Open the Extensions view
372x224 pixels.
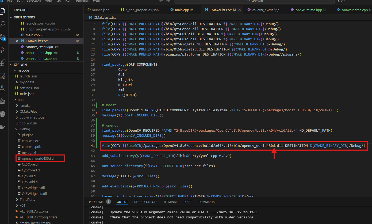[x=3, y=63]
